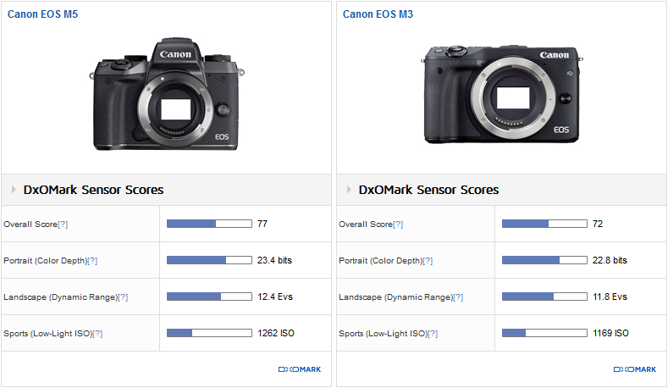The width and height of the screenshot is (668, 388).
Task: Select the M3 value 22.8 bits
Action: 610,260
